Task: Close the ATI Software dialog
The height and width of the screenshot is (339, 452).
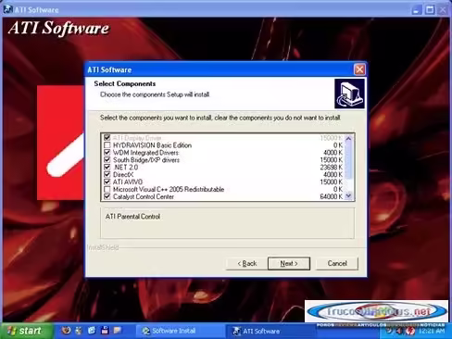Action: click(x=359, y=69)
